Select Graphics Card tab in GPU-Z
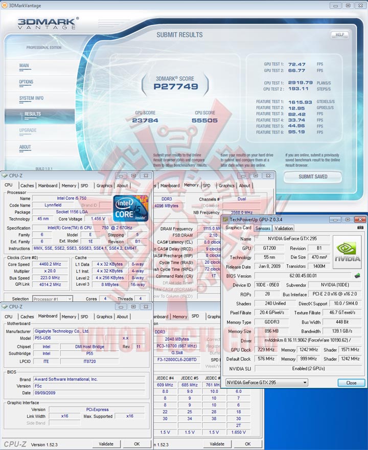The height and width of the screenshot is (450, 368). [x=238, y=228]
